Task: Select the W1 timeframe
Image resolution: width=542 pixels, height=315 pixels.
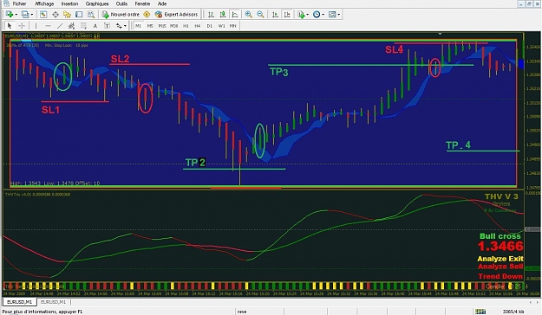Action: click(x=221, y=26)
